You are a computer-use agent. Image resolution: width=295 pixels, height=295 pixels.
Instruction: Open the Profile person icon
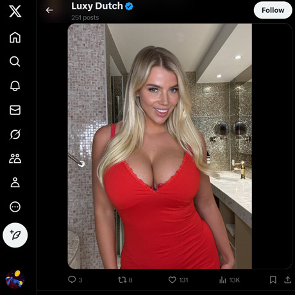(15, 182)
